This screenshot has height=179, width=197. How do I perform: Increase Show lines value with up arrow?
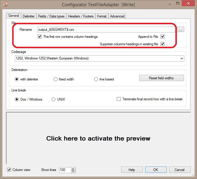point(73,169)
